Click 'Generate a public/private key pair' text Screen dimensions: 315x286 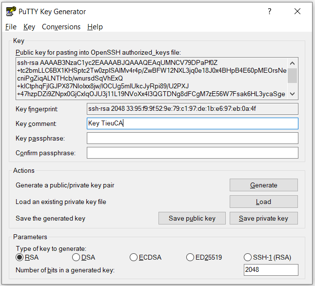click(x=65, y=185)
